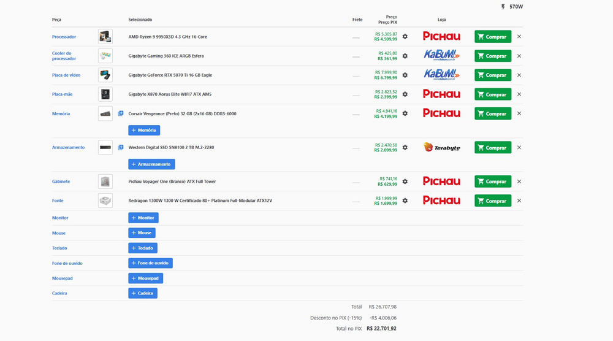Open the Gigabyte cooler product thumbnail

point(105,56)
